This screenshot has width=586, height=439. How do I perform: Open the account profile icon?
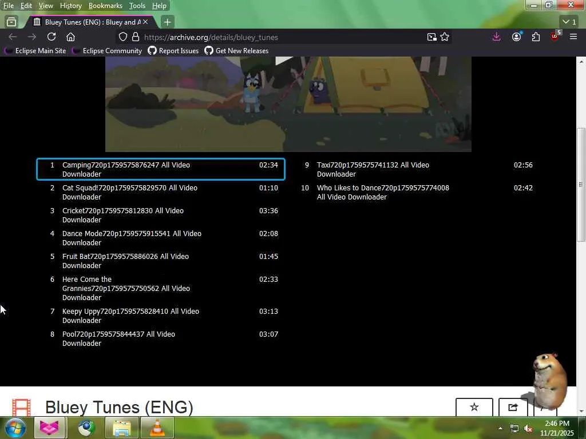[517, 37]
